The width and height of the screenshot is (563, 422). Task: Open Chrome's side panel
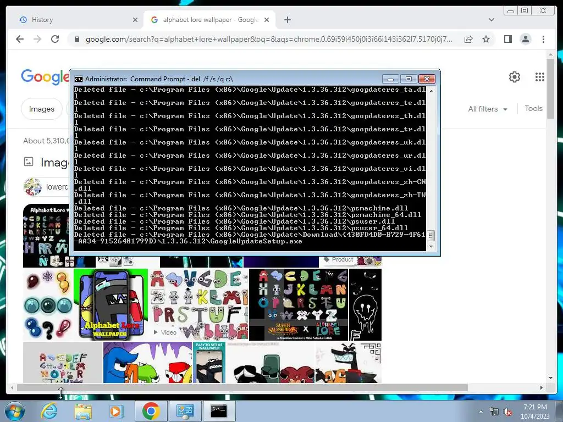click(507, 39)
